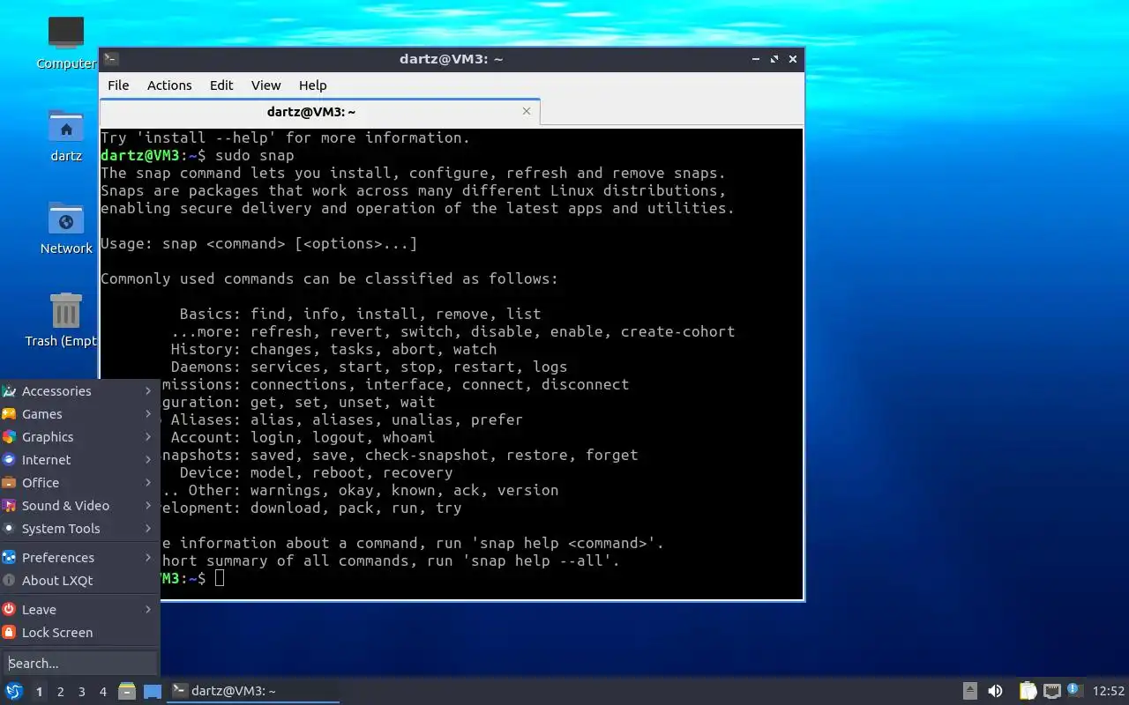Click the 12:52 panel clock
This screenshot has height=705, width=1129.
coord(1109,691)
